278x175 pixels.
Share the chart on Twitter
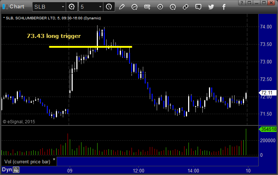point(211,7)
